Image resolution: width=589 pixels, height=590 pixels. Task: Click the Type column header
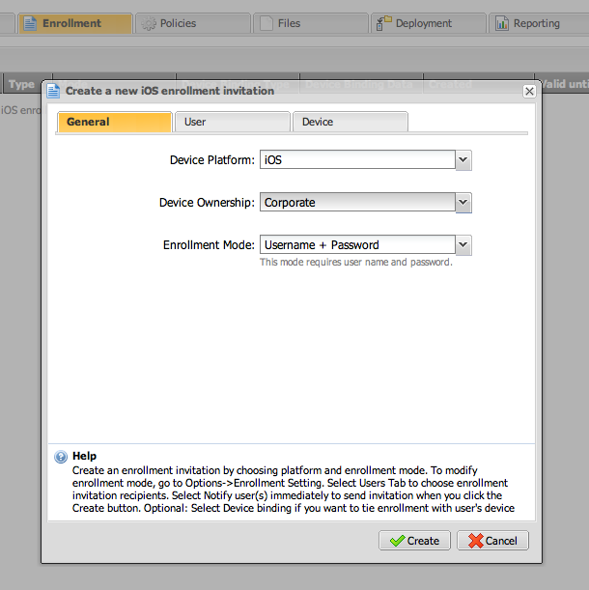pyautogui.click(x=21, y=84)
